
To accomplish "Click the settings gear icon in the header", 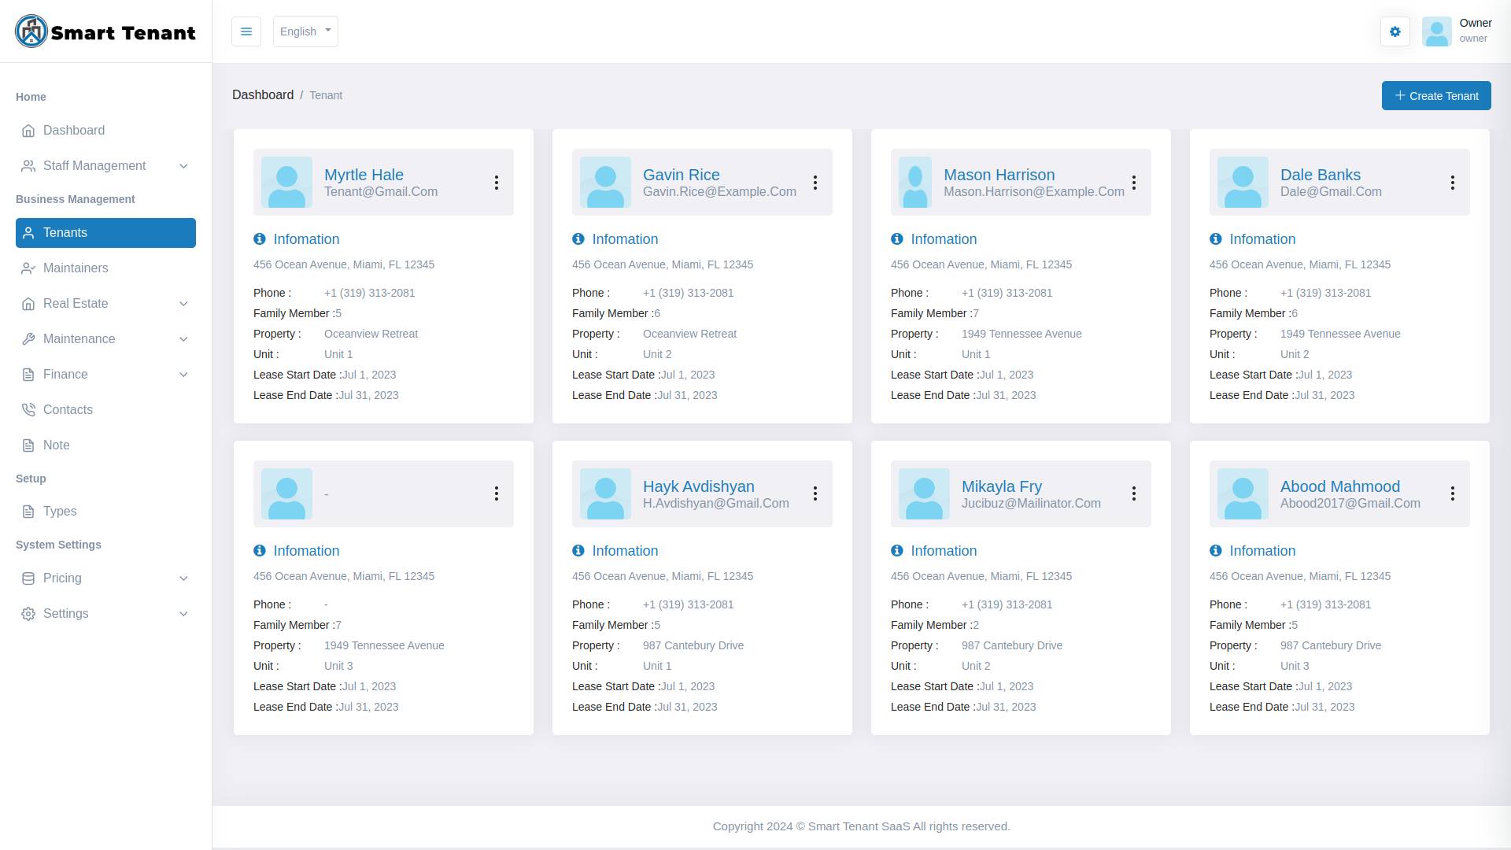I will coord(1395,31).
